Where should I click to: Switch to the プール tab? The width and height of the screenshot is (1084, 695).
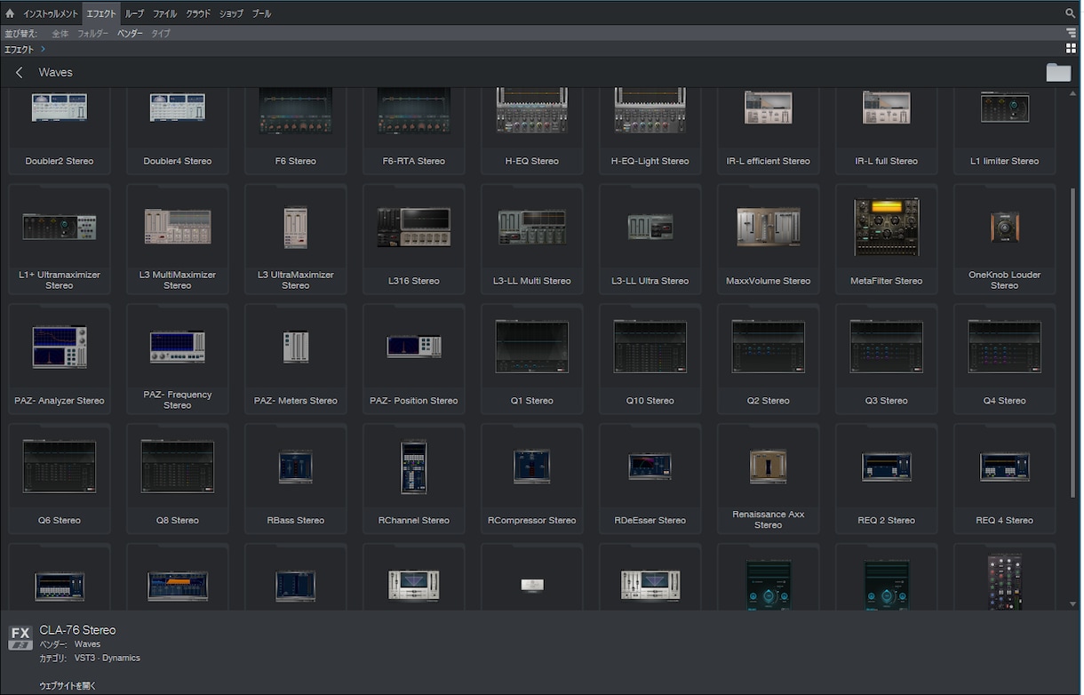click(x=261, y=13)
